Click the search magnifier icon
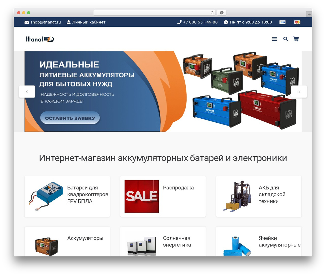The image size is (326, 276). [286, 39]
